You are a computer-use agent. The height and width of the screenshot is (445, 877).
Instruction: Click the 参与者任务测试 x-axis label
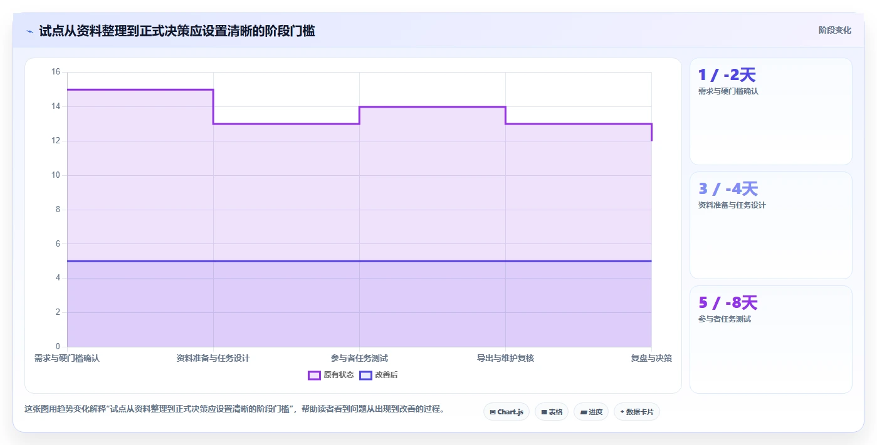(x=359, y=359)
